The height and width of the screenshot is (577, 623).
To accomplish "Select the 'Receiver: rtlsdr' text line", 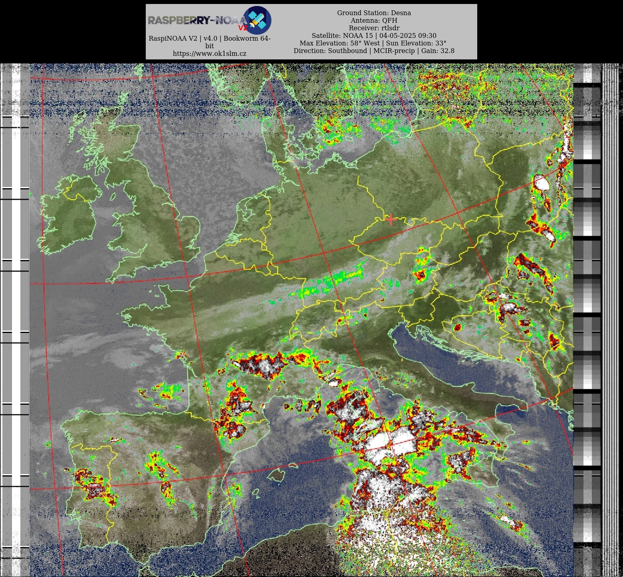I will coord(374,28).
